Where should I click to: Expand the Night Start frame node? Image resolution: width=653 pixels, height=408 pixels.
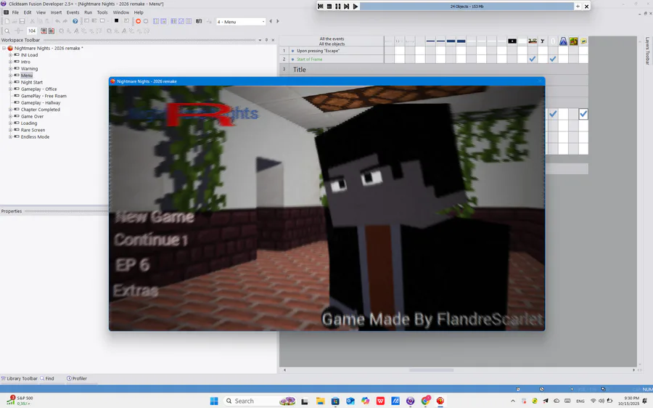(10, 82)
